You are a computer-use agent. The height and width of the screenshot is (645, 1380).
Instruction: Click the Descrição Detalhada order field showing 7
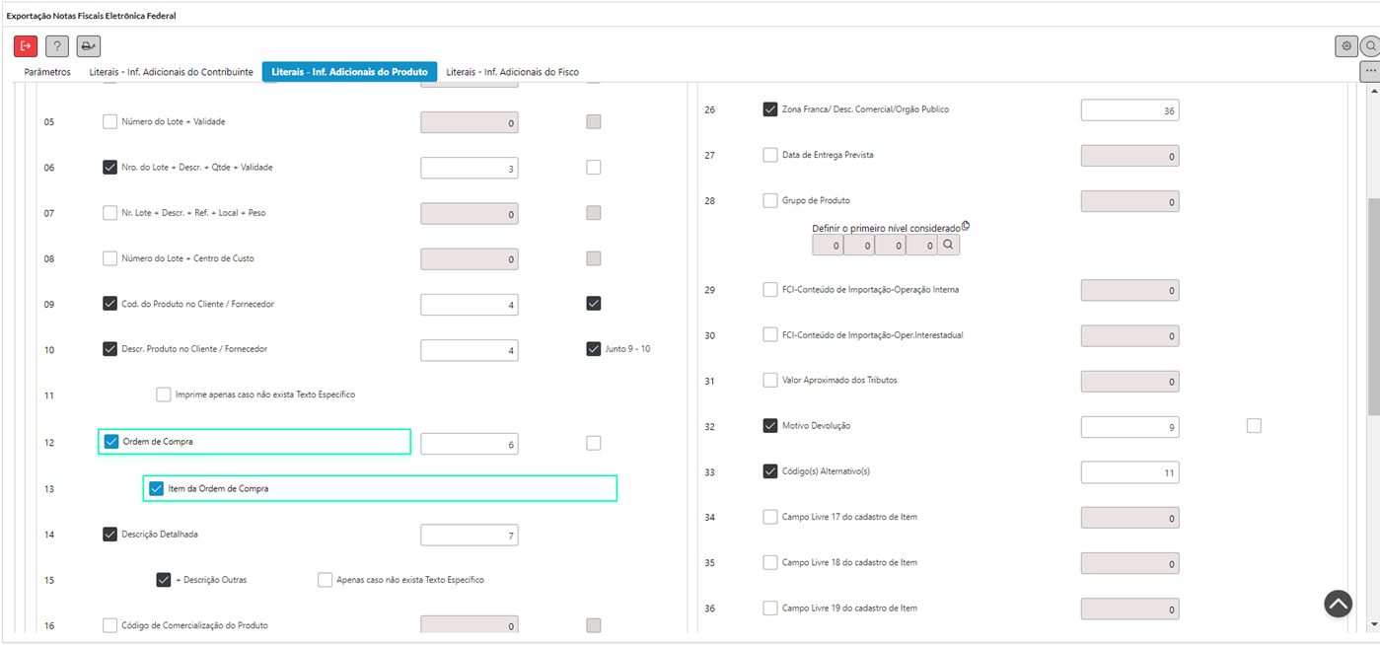pyautogui.click(x=469, y=536)
